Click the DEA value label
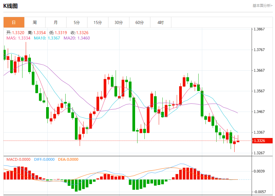 point(68,159)
